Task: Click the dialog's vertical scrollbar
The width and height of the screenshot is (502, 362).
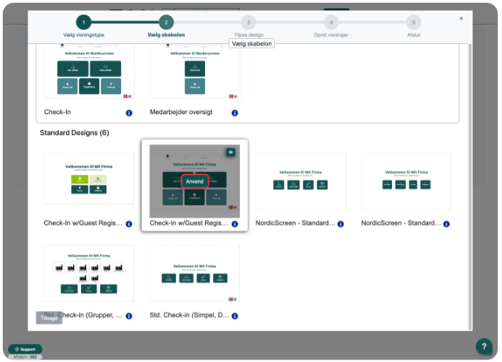Action: pyautogui.click(x=470, y=186)
